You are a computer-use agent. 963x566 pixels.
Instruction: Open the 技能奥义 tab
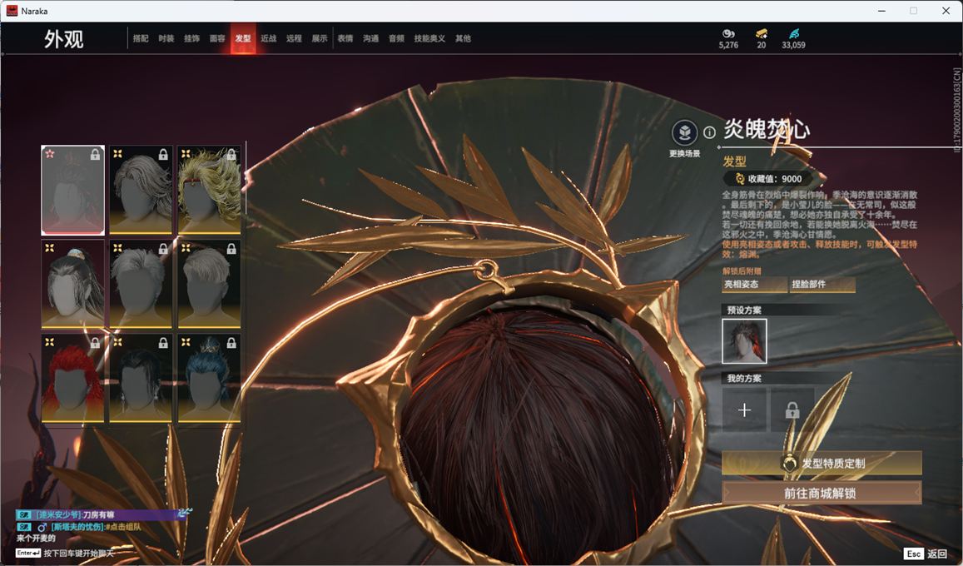click(429, 38)
